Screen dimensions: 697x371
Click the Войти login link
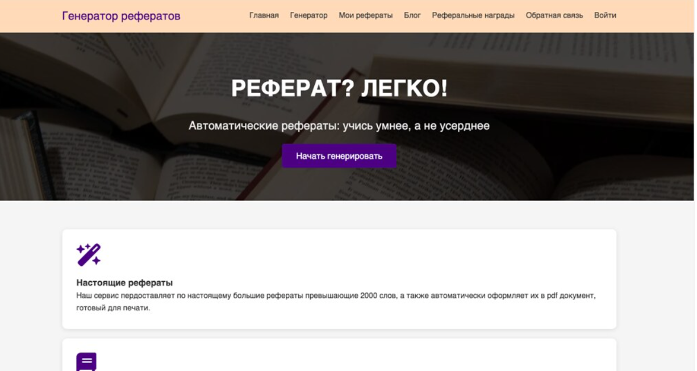tap(604, 15)
